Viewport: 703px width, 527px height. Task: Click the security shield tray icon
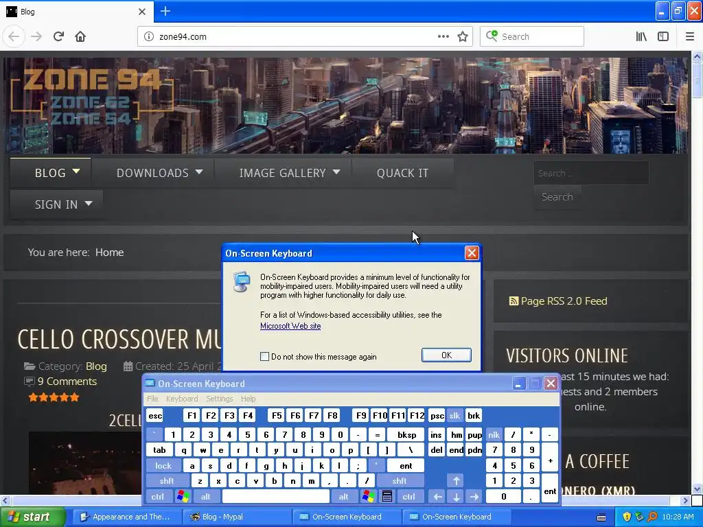pyautogui.click(x=626, y=517)
